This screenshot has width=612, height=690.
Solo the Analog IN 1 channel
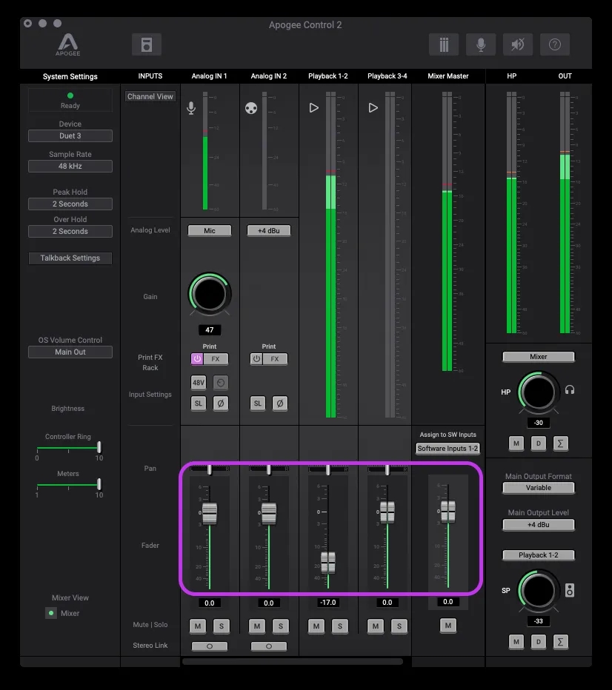click(222, 626)
